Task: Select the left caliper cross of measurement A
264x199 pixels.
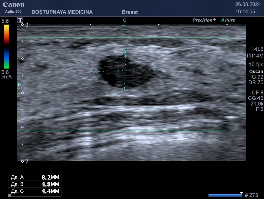Action: tap(99, 71)
